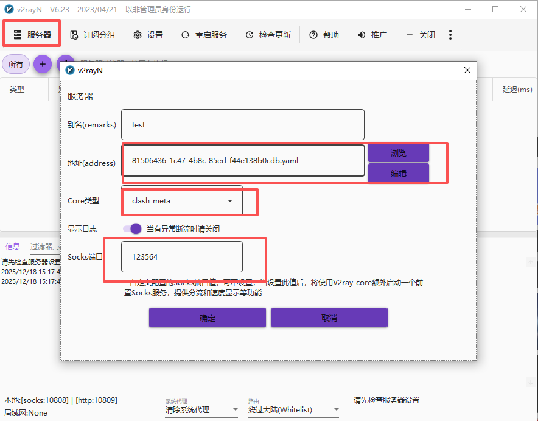Click the dialog's v2rayN logo icon
Viewport: 538px width, 421px height.
click(x=70, y=71)
